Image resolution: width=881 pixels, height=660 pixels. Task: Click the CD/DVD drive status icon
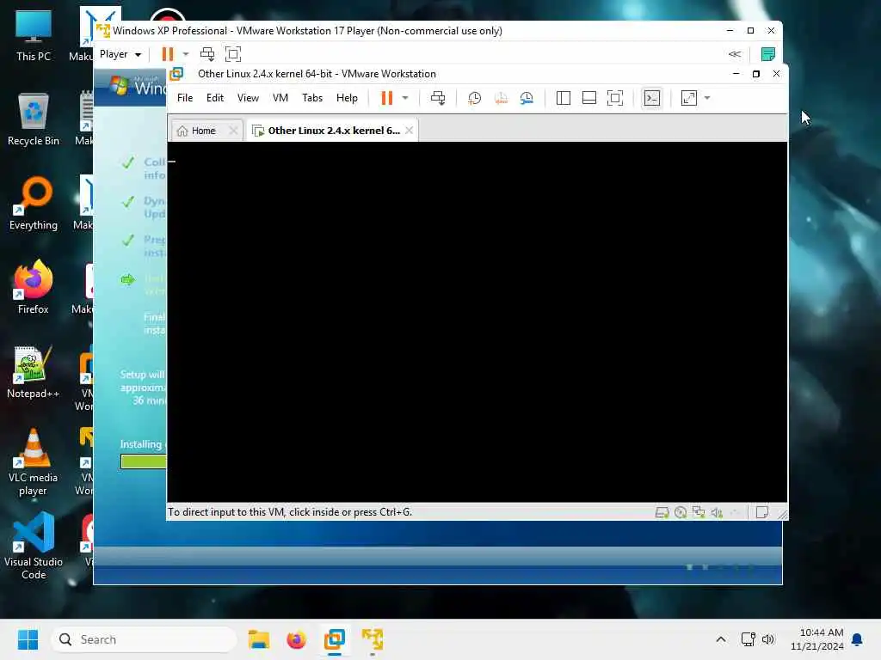click(681, 512)
